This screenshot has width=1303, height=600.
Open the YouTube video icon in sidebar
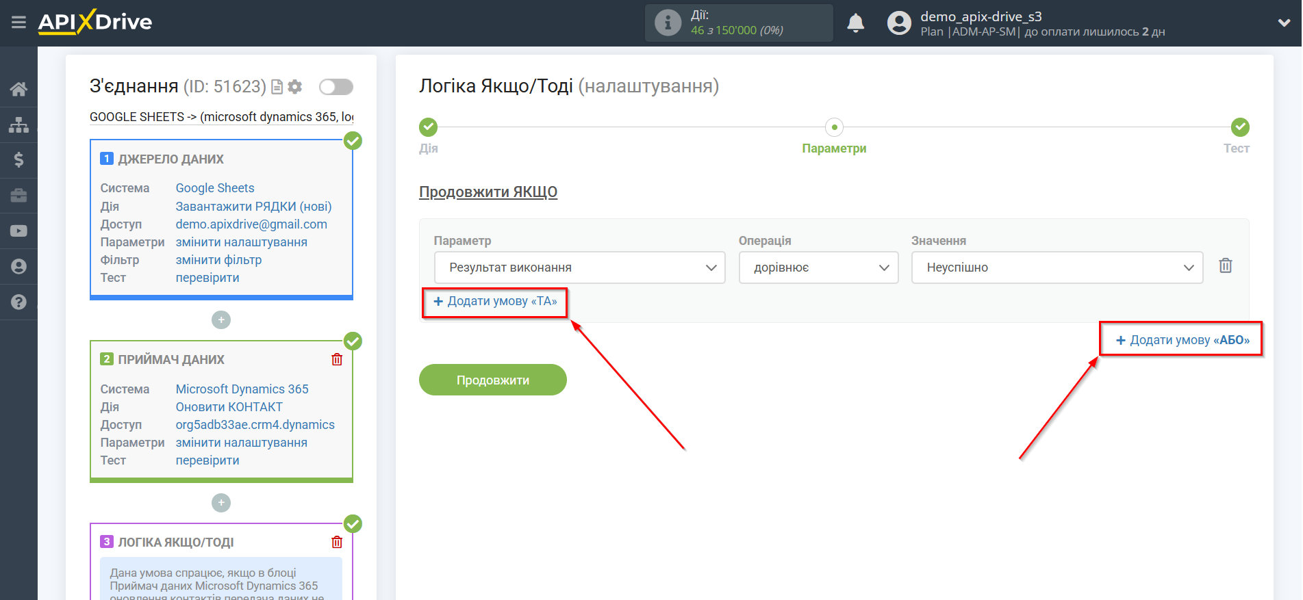pyautogui.click(x=18, y=231)
